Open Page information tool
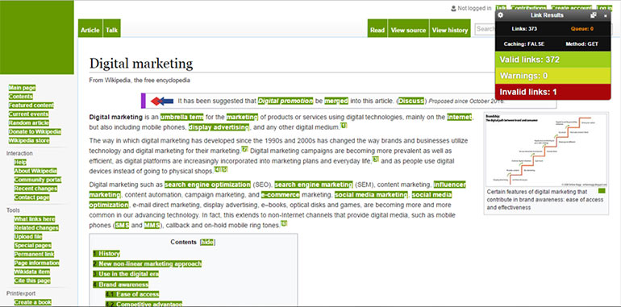 click(x=36, y=263)
